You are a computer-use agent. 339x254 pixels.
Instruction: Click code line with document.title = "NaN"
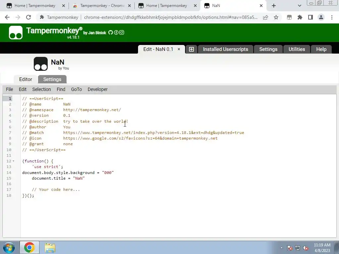click(x=58, y=178)
